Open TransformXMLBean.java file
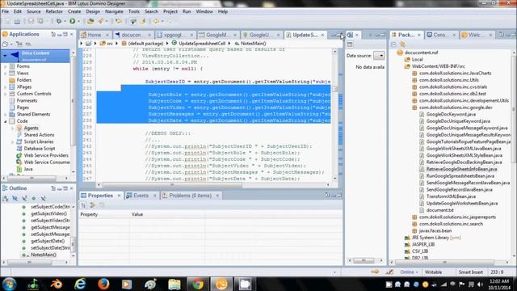The height and width of the screenshot is (291, 517). point(451,196)
